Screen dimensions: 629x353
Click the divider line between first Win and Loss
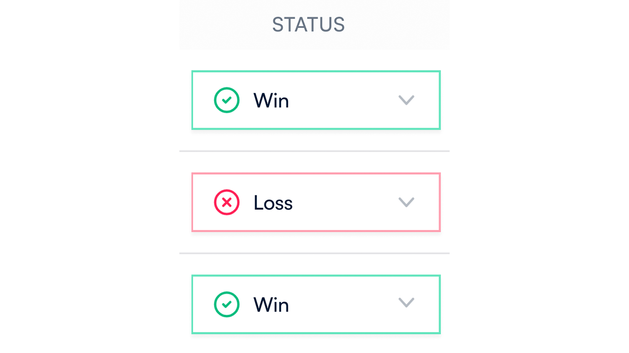tap(314, 151)
